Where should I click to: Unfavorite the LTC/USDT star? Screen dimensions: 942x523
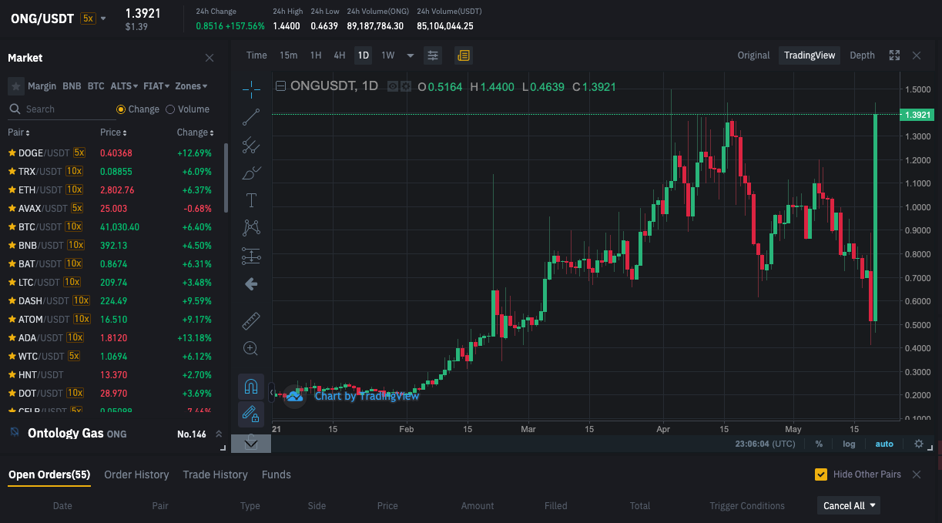coord(12,282)
